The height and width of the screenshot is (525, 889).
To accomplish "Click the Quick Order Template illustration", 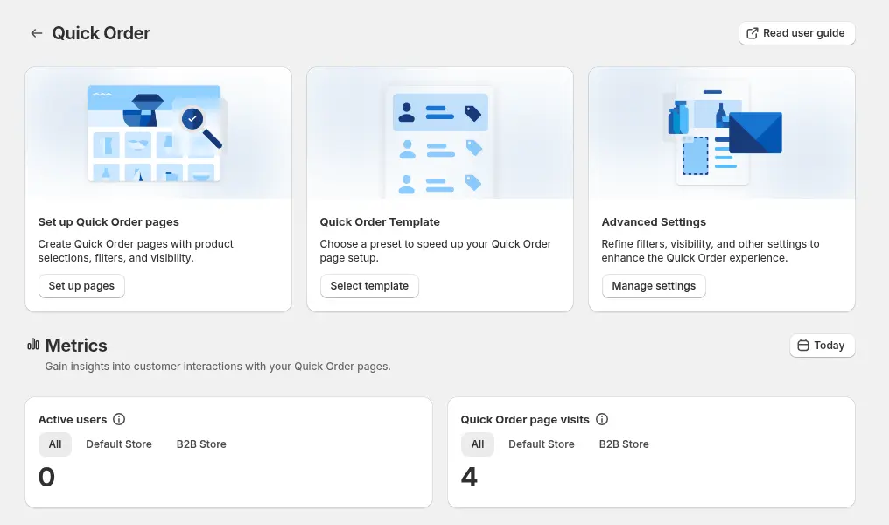I will click(440, 133).
